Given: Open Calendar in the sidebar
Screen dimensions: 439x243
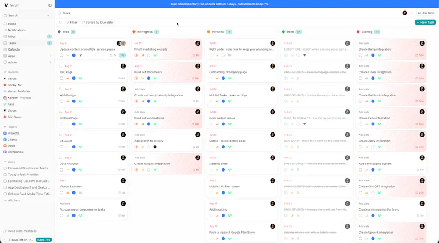Looking at the screenshot, I should tap(14, 49).
